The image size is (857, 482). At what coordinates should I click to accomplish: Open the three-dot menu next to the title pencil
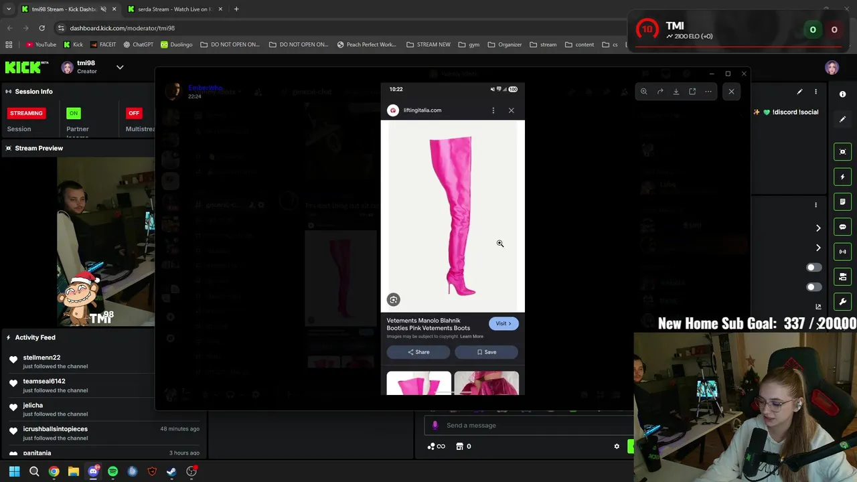point(815,92)
